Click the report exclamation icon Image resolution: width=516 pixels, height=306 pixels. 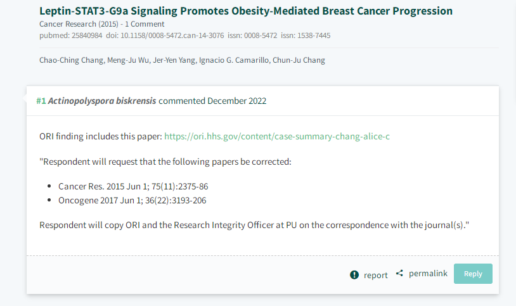tap(354, 275)
